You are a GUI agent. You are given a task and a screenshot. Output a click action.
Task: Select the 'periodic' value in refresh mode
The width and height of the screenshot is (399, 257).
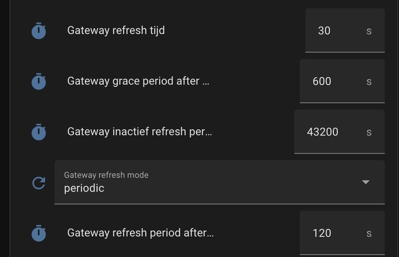pos(84,188)
